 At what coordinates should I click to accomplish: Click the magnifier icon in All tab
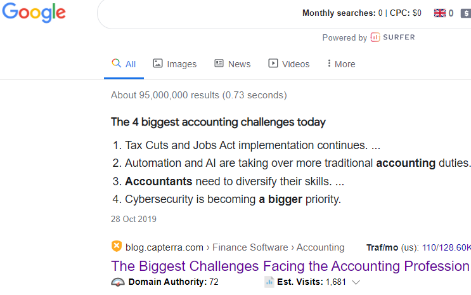coord(116,63)
